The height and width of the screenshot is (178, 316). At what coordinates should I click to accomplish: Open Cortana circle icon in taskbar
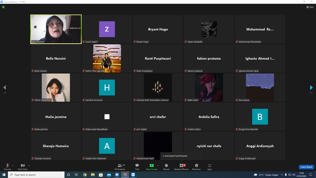pos(68,175)
